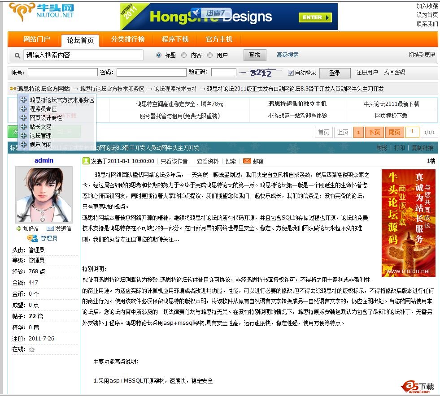Click the ENTER button on banner ad
The width and height of the screenshot is (440, 396).
point(315,17)
